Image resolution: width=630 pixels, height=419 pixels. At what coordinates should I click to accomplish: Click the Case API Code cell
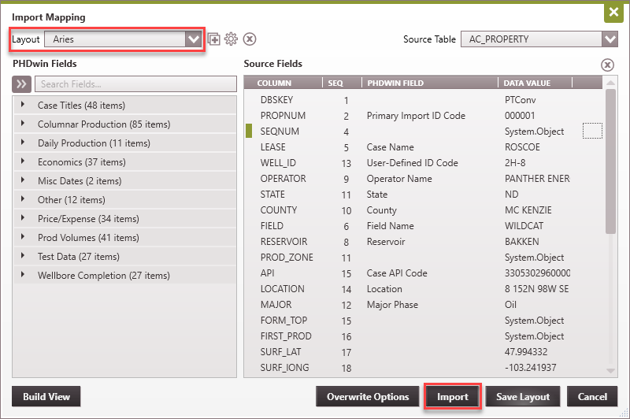coord(397,273)
